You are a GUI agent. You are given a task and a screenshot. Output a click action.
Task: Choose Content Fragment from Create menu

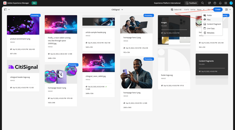212,24
